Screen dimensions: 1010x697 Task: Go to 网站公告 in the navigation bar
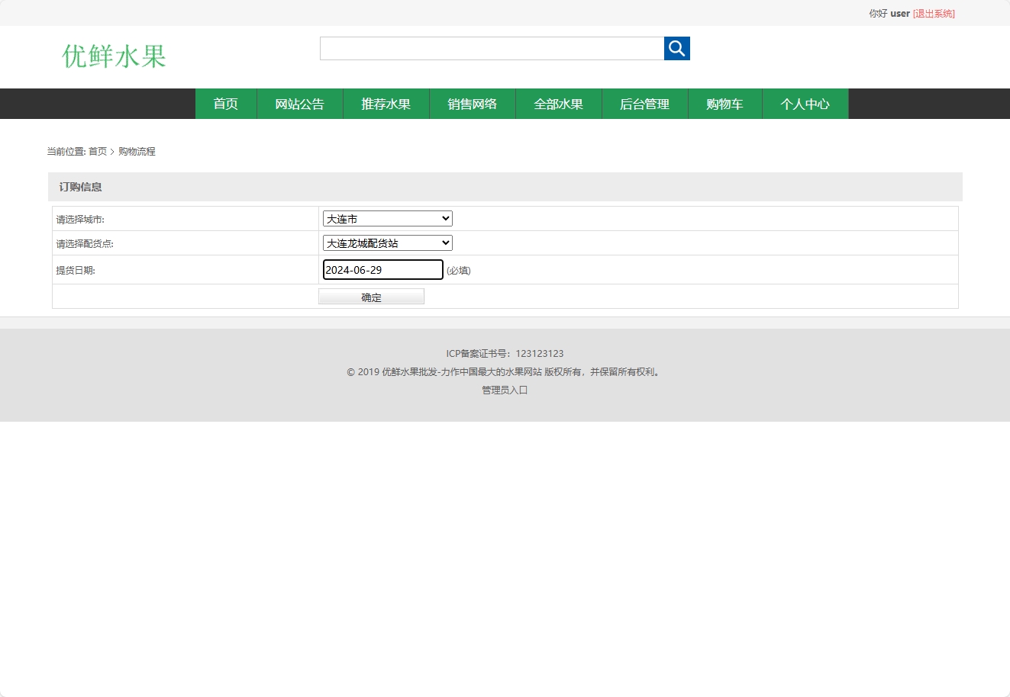[x=300, y=104]
